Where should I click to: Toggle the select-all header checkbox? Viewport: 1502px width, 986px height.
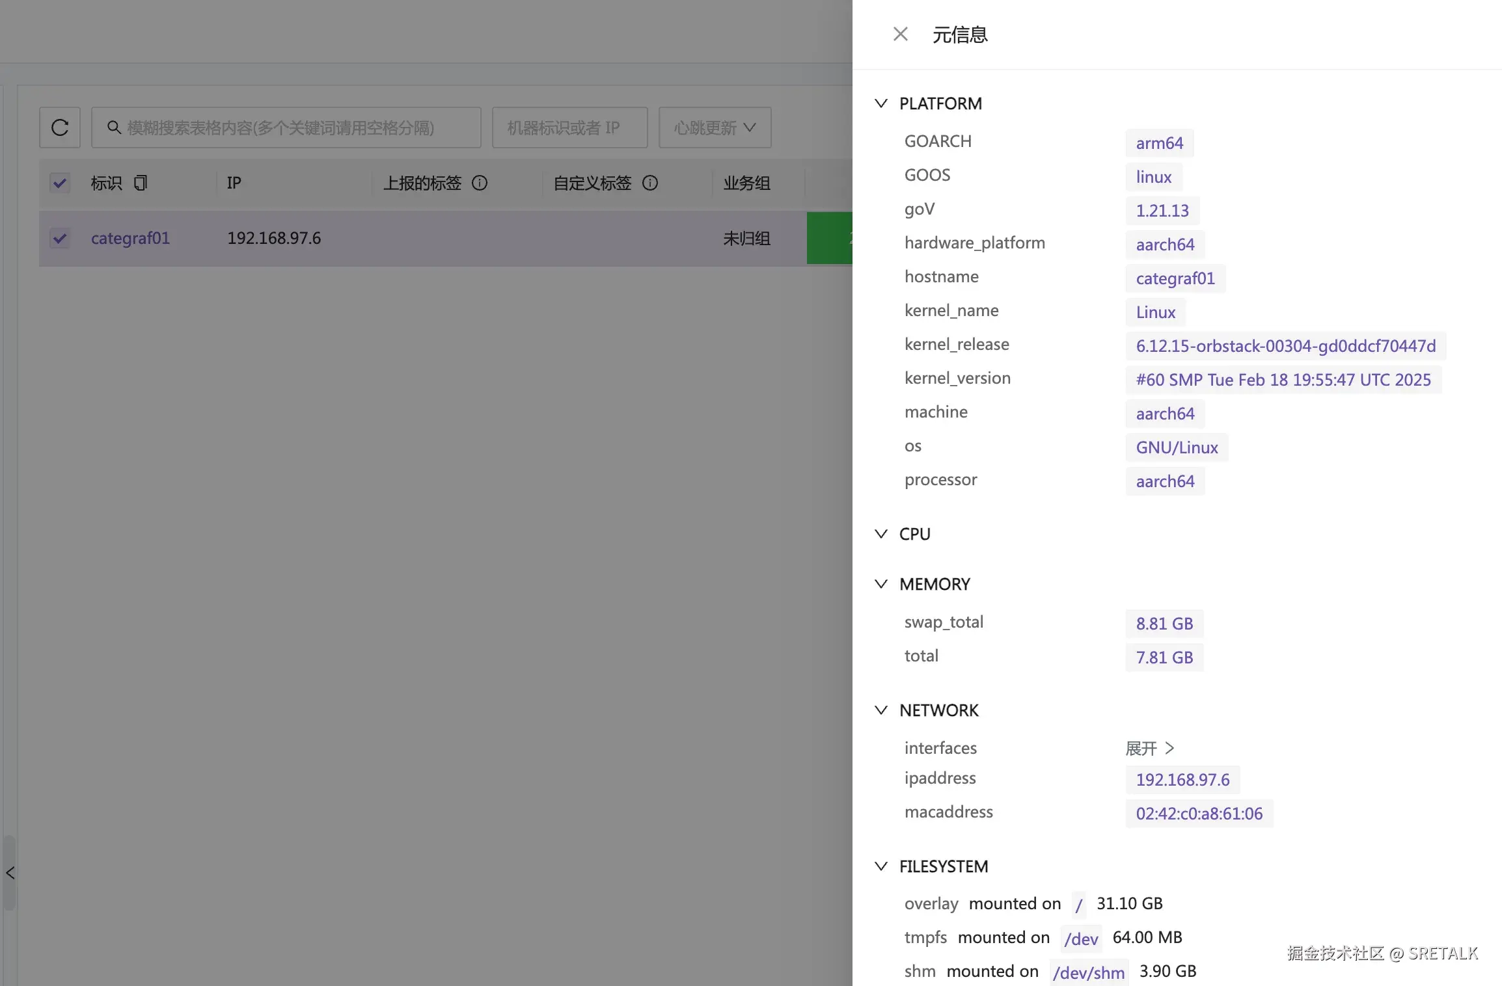click(x=60, y=183)
